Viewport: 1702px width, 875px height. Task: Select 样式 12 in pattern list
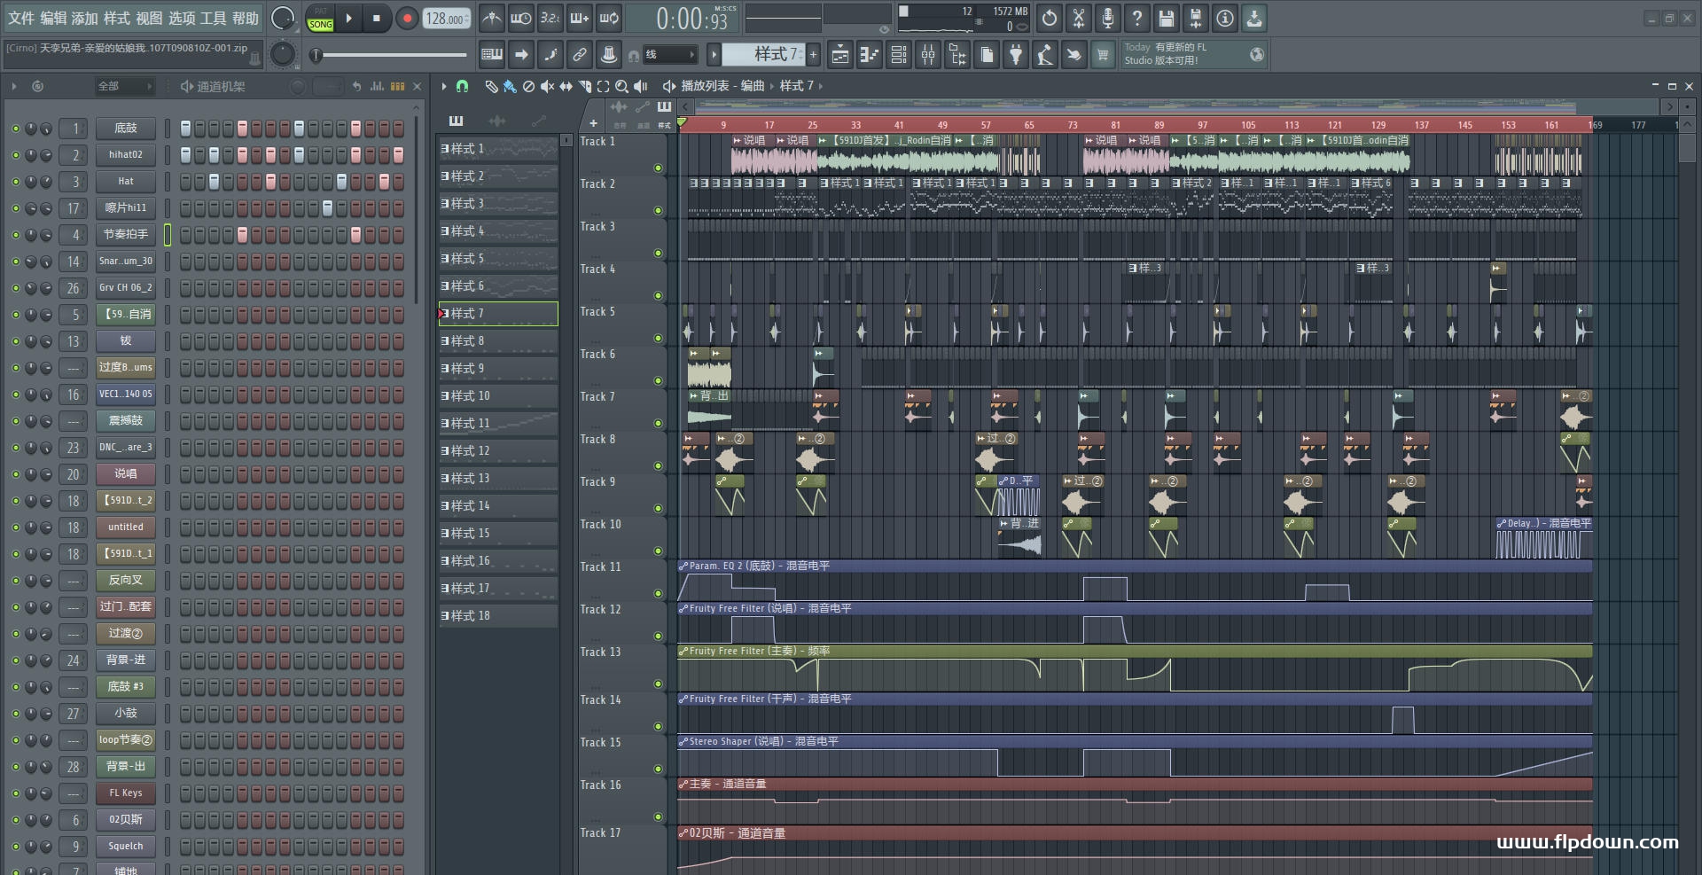[498, 451]
